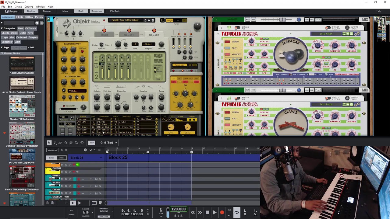
Task: Click the Record transport button
Action: click(222, 213)
